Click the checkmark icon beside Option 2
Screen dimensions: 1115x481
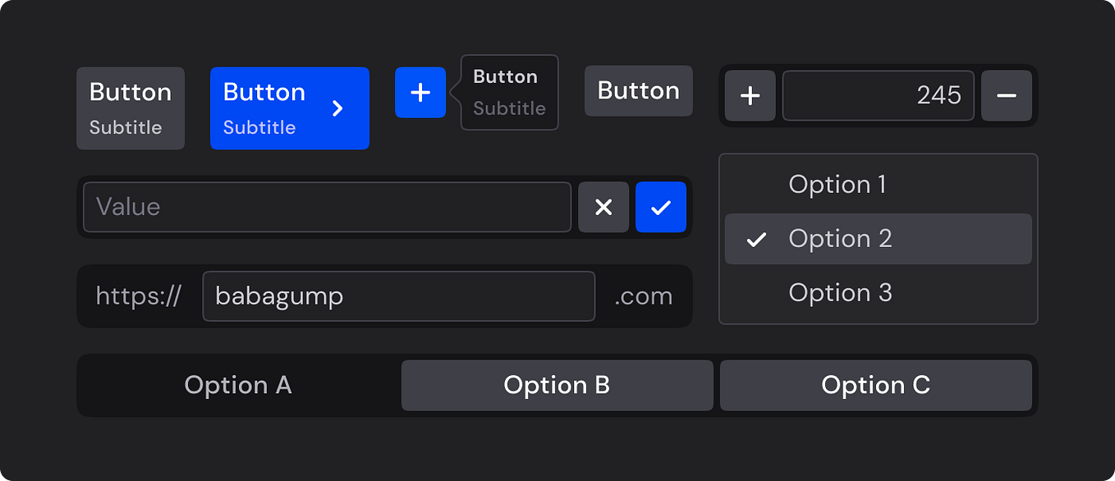click(x=756, y=239)
